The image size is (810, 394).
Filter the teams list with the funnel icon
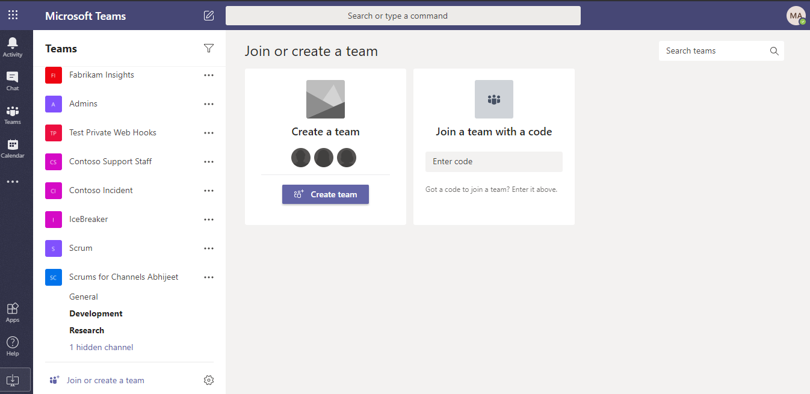point(209,49)
